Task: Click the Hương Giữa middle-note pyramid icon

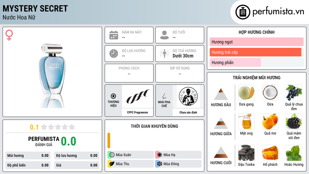Action: [x=221, y=123]
